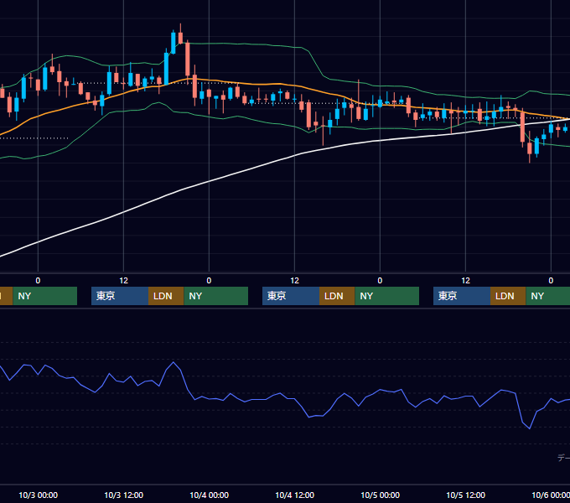This screenshot has width=570, height=503.
Task: Select the NY session block spanning 10/4 00:00
Action: [216, 296]
